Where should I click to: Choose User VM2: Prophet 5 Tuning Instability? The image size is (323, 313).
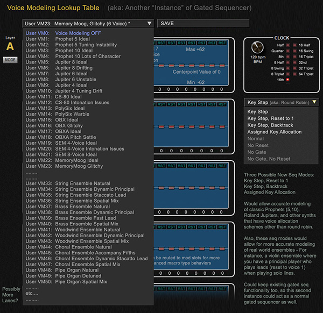tap(71, 45)
